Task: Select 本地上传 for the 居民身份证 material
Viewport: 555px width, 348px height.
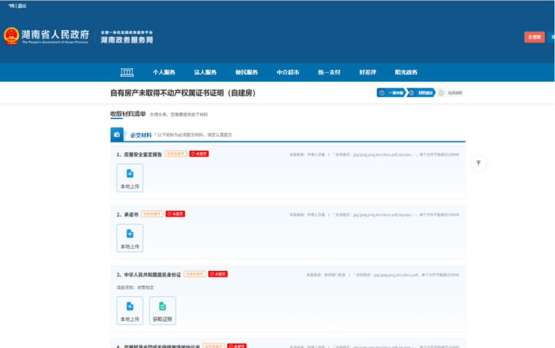Action: tap(129, 310)
